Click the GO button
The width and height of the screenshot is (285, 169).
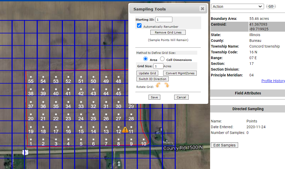tap(271, 6)
